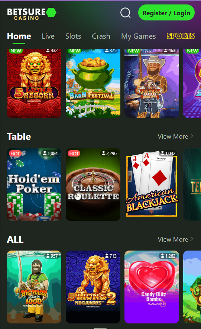Click the Register / Login button

166,13
